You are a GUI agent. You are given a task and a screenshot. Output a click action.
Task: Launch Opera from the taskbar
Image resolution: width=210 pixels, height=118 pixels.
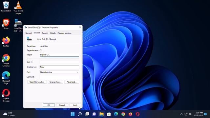(x=137, y=114)
